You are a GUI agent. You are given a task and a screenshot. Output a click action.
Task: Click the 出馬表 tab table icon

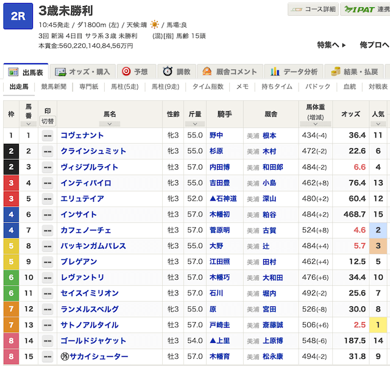click(x=13, y=72)
